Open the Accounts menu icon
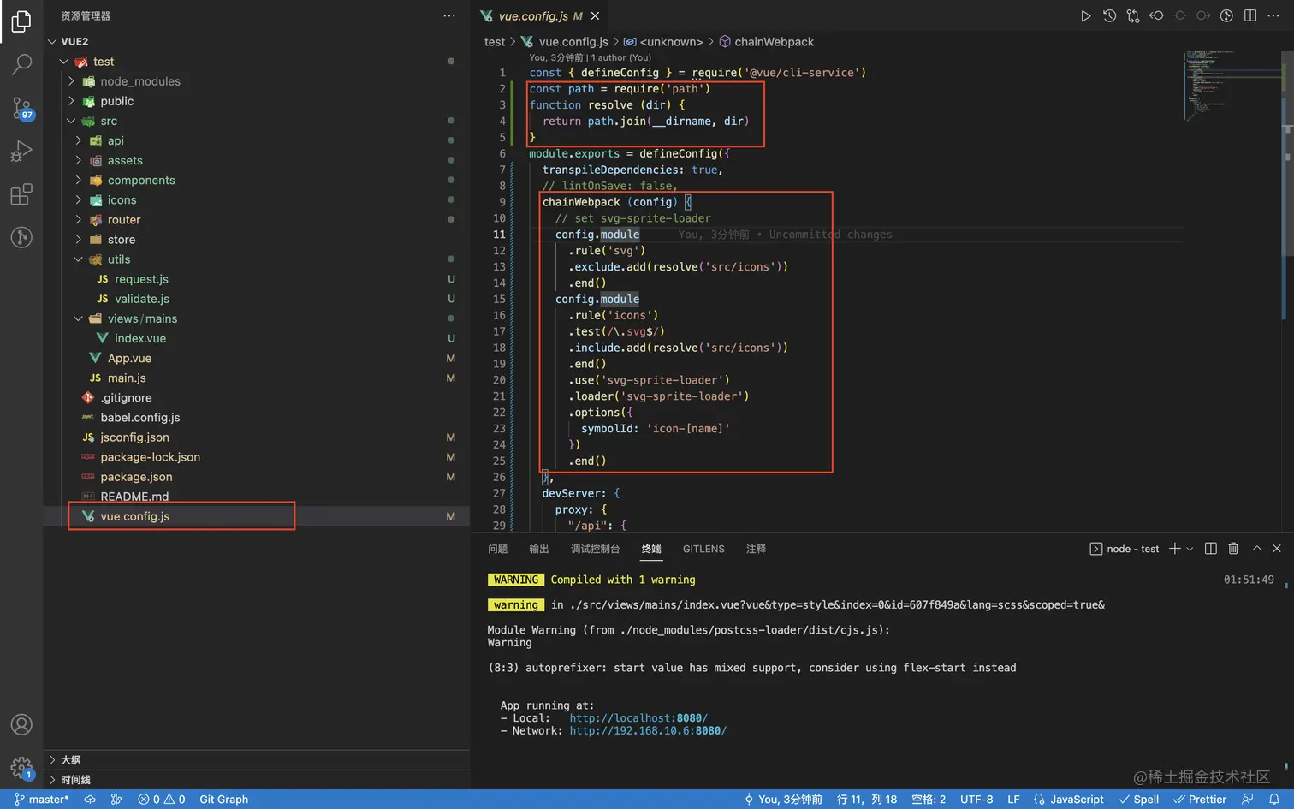1294x809 pixels. [21, 725]
